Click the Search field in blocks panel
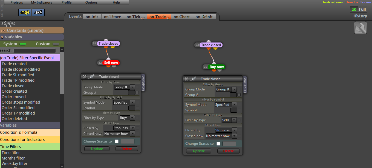Viewport: 372px width, 168px height. point(34,51)
